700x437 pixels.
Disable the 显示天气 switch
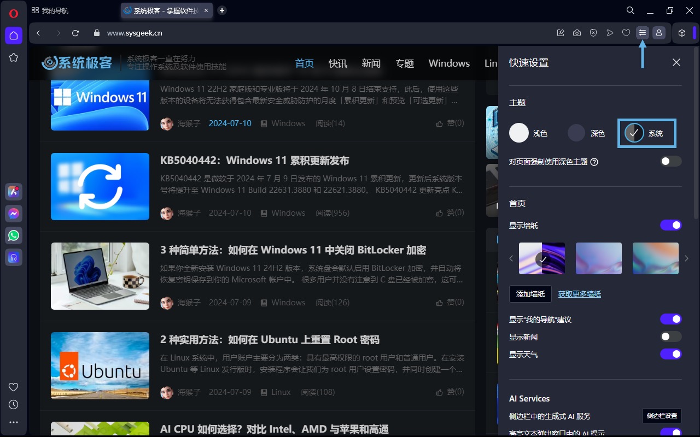pyautogui.click(x=671, y=354)
